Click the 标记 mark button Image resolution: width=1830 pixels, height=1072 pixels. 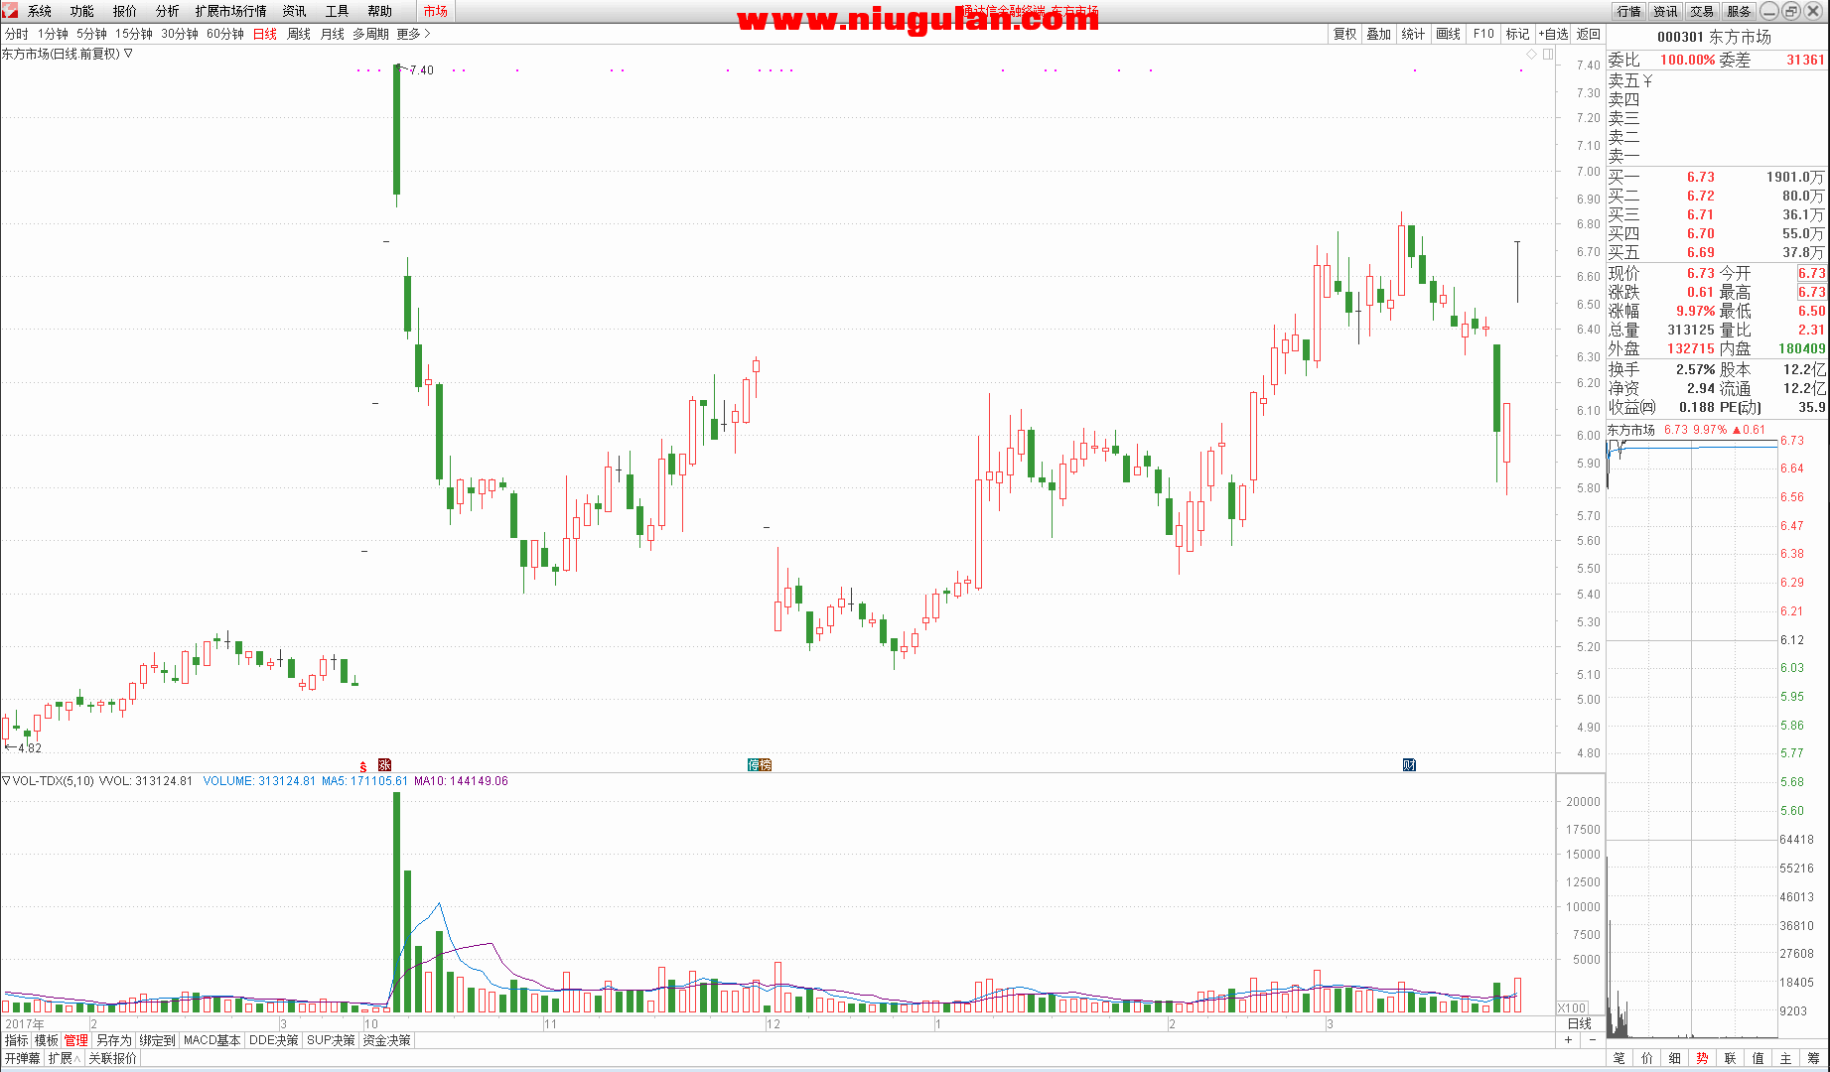click(1518, 34)
